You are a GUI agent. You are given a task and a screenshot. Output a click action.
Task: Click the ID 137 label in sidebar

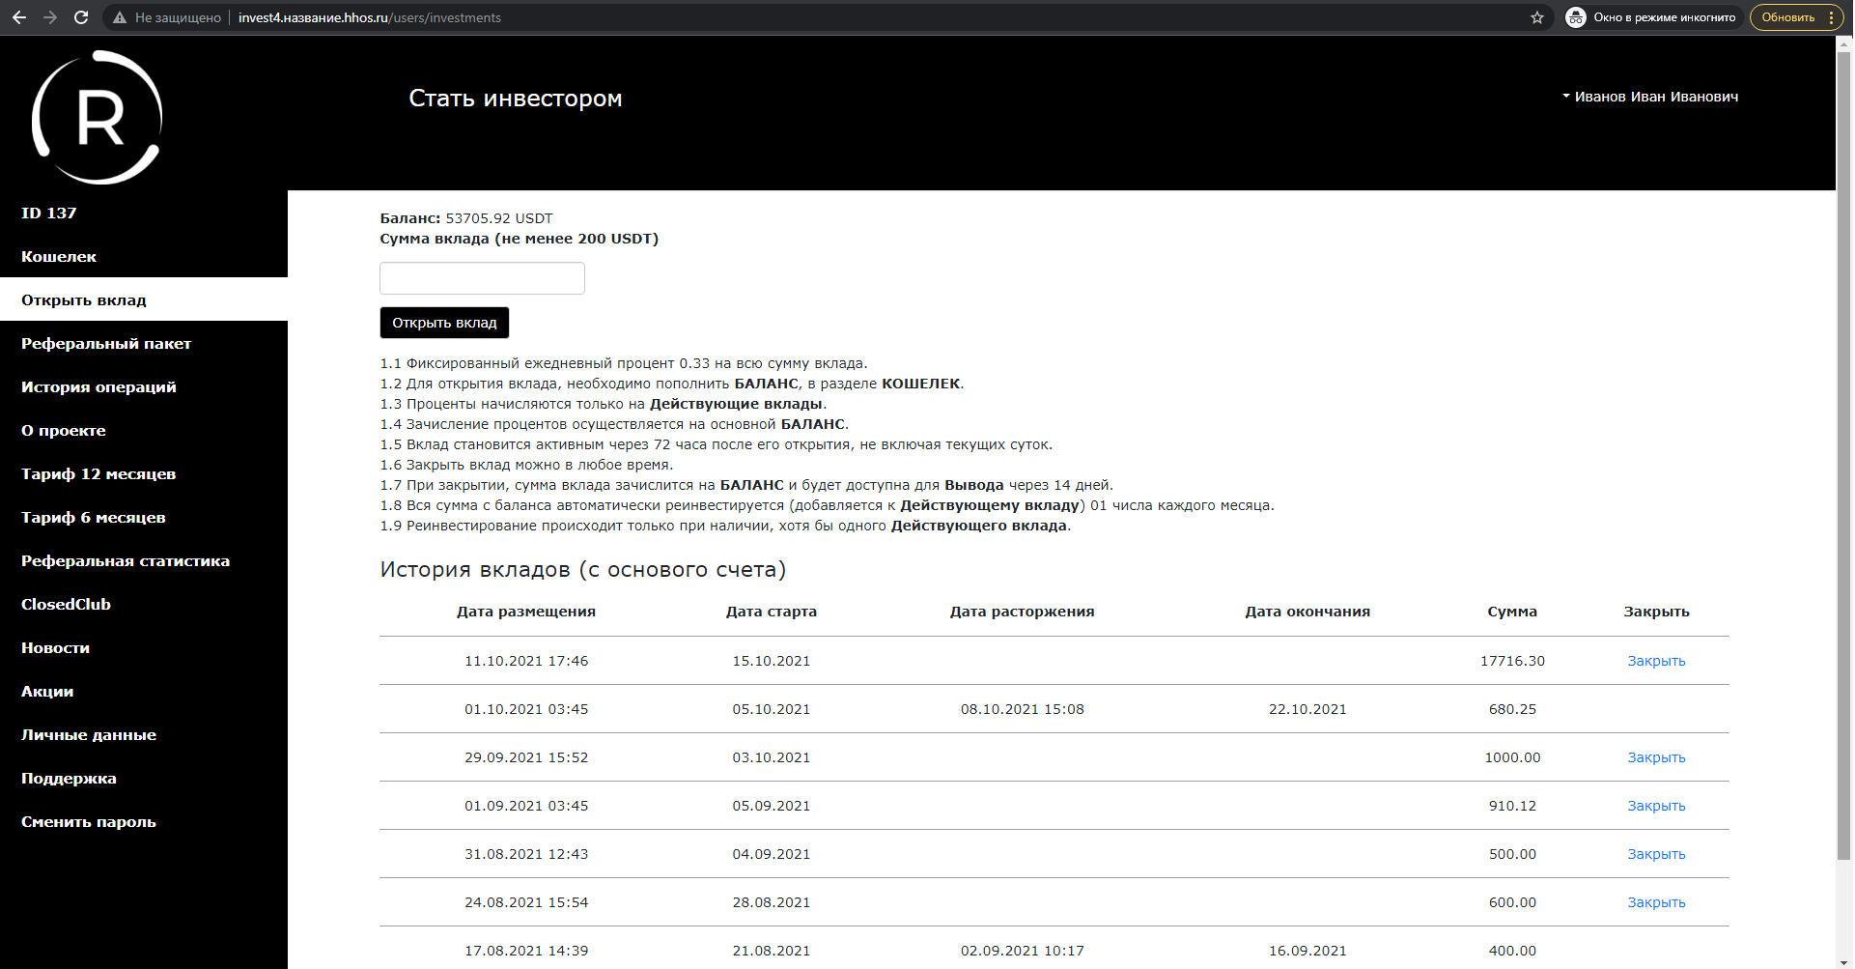point(49,213)
